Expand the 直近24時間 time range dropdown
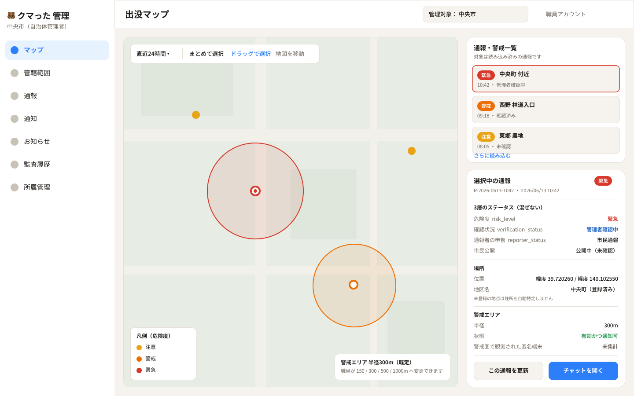Image resolution: width=634 pixels, height=396 pixels. 153,54
